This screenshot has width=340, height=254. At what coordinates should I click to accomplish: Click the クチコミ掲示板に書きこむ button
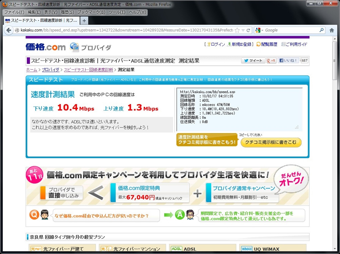pyautogui.click(x=271, y=142)
